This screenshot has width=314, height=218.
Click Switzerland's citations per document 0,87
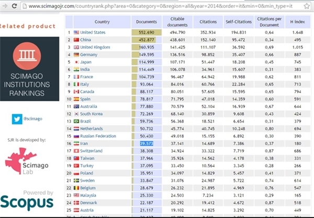270,151
